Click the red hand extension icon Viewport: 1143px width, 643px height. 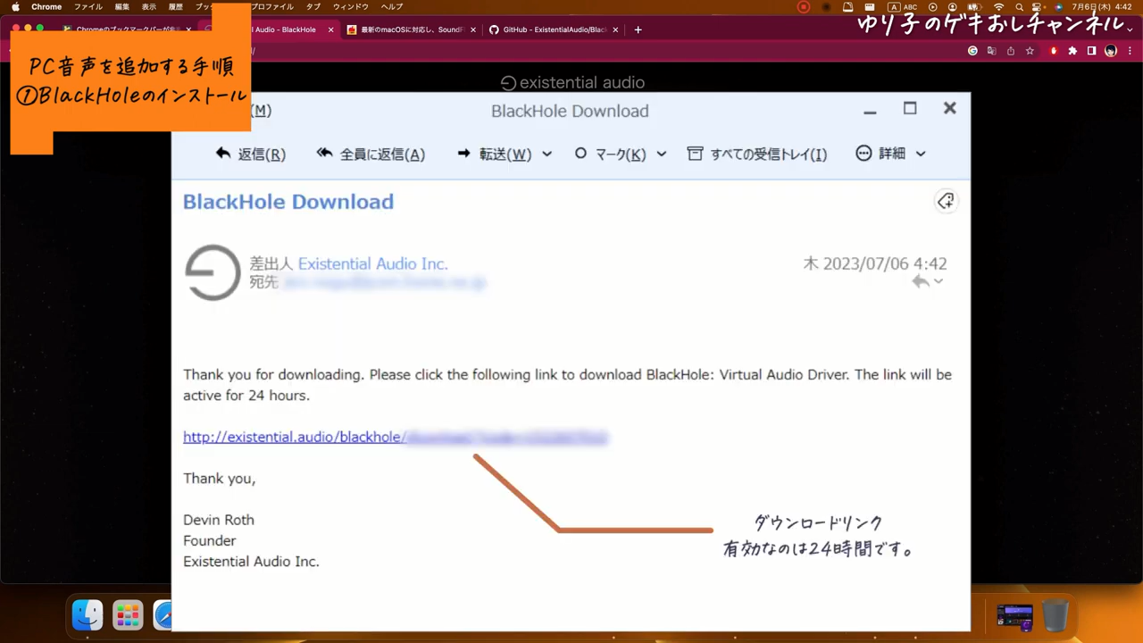tap(1054, 51)
